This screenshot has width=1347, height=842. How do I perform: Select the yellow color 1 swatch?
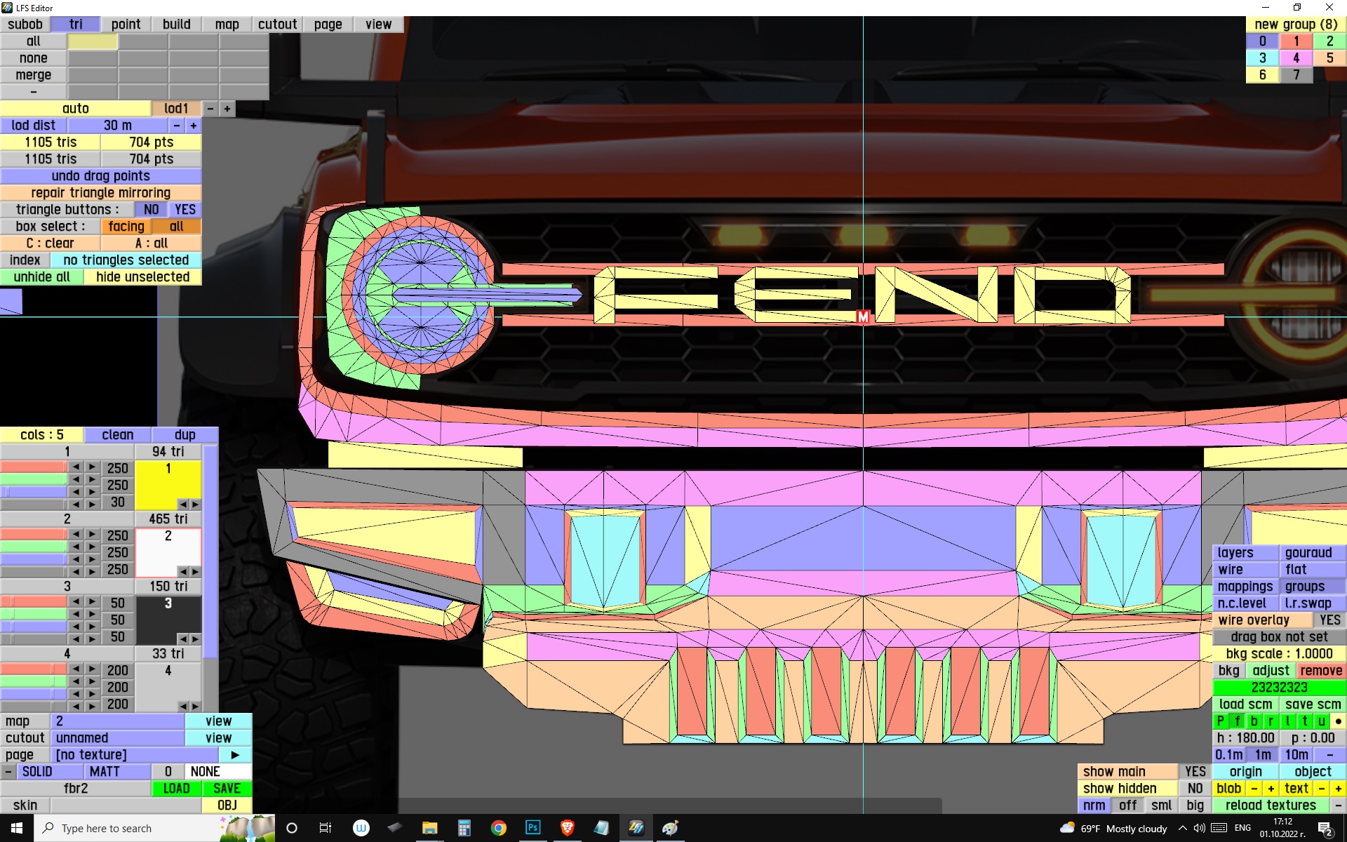[167, 481]
